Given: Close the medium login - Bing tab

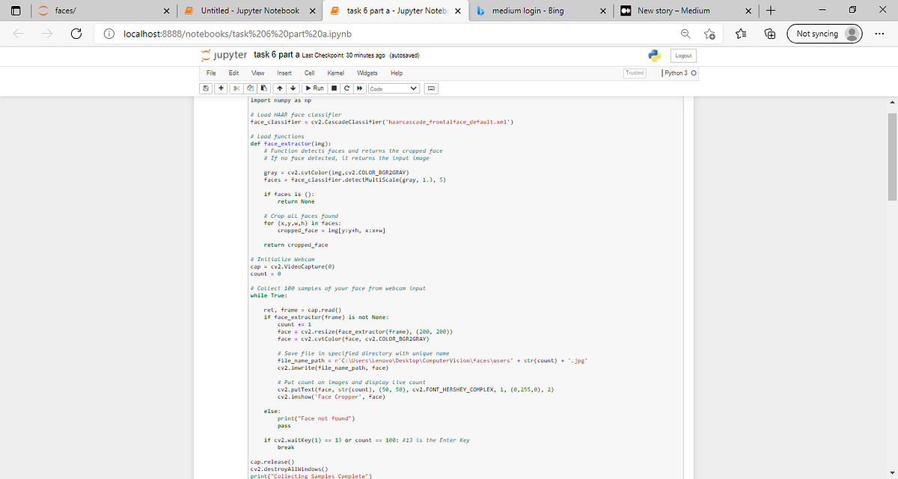Looking at the screenshot, I should (x=602, y=10).
